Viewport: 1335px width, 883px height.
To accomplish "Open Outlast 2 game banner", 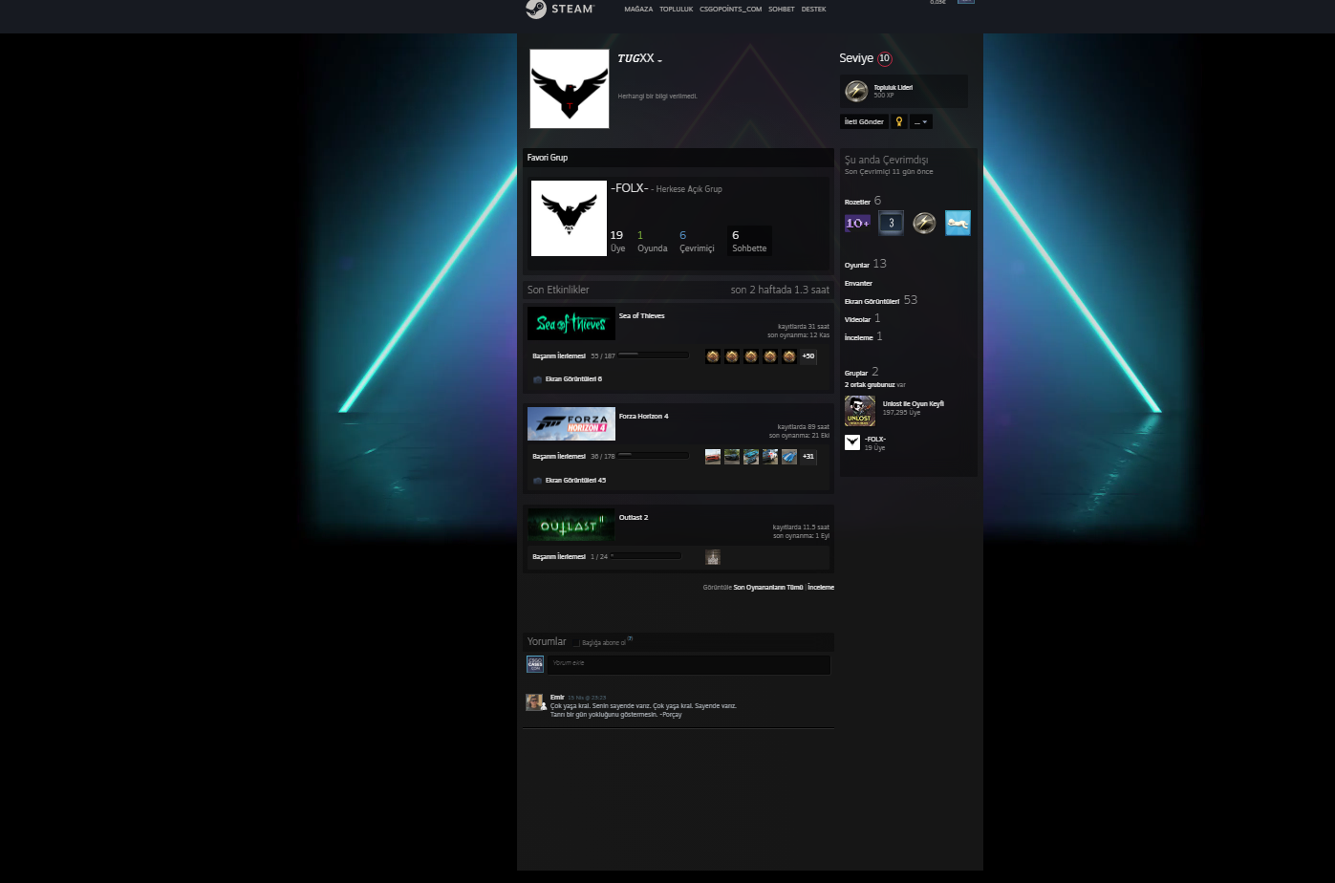I will [x=571, y=525].
